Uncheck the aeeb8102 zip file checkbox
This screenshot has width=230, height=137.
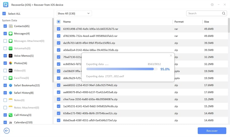(x=59, y=85)
